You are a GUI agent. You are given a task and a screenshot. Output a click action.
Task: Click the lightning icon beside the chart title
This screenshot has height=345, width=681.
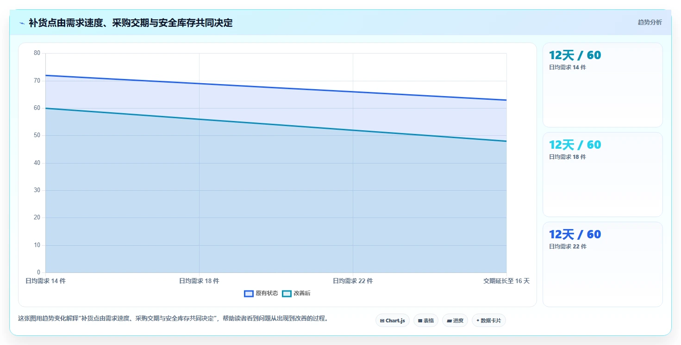point(22,23)
